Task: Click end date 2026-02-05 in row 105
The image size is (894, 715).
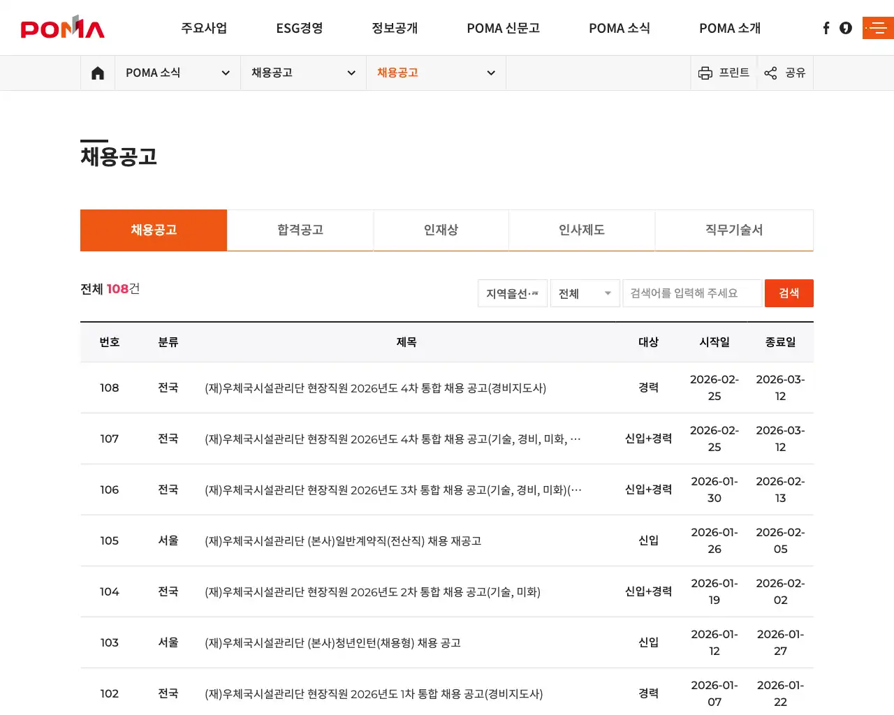Action: (x=780, y=540)
